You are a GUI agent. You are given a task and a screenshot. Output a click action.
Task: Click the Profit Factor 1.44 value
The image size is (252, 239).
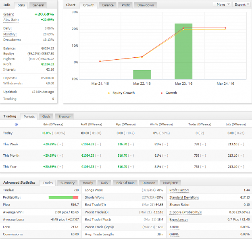coord(247,190)
